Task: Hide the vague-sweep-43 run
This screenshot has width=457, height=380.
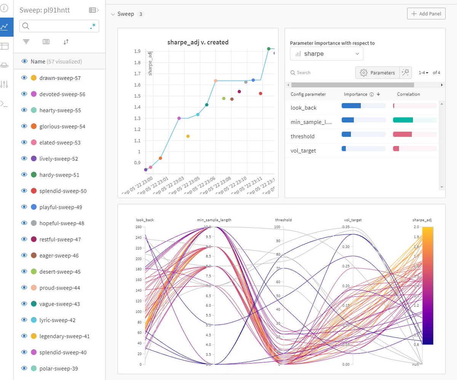Action: (24, 304)
